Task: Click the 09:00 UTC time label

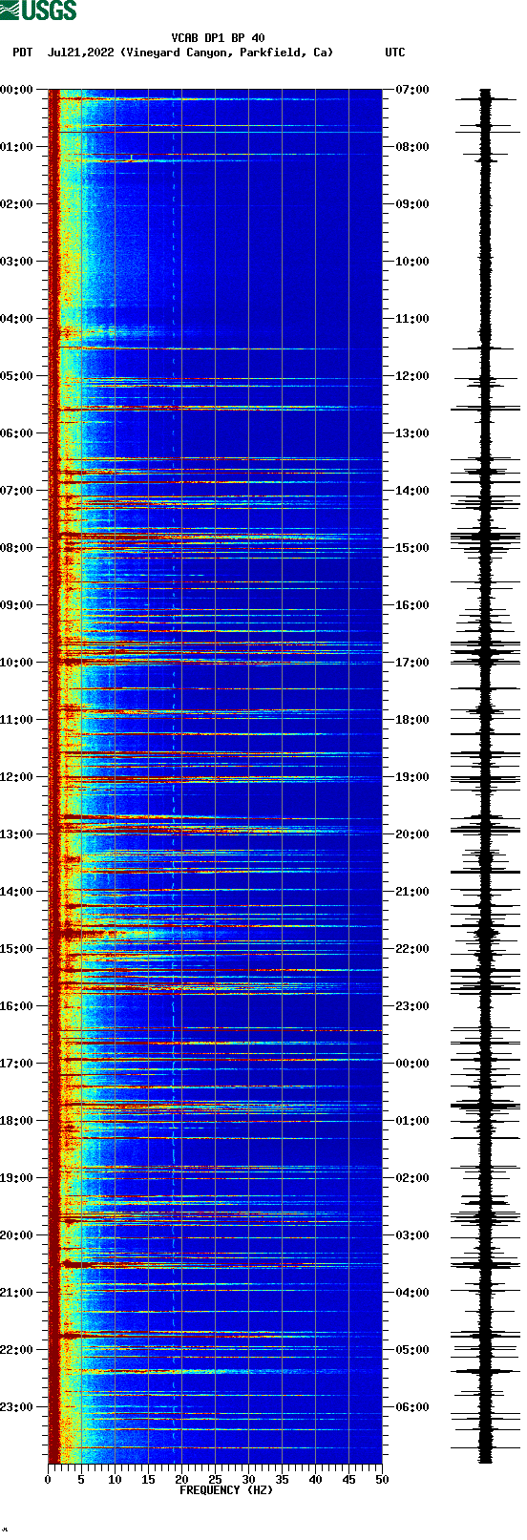Action: click(412, 204)
